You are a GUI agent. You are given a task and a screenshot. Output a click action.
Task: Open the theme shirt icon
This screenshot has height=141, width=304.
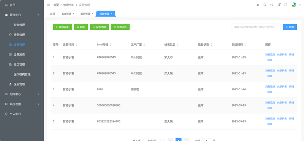coord(272,5)
